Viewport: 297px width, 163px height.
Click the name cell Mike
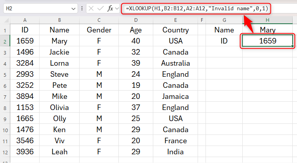(59, 96)
